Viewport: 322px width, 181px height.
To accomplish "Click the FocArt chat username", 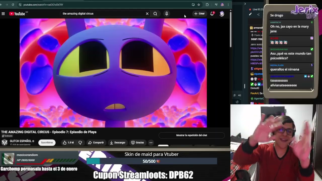I will [x=255, y=93].
